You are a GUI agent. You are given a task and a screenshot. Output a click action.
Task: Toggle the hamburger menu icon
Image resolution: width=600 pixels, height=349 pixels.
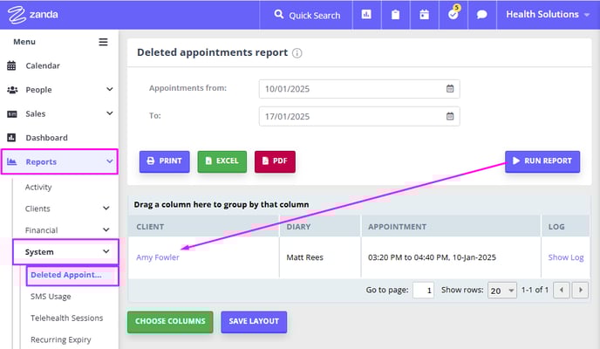pos(103,42)
